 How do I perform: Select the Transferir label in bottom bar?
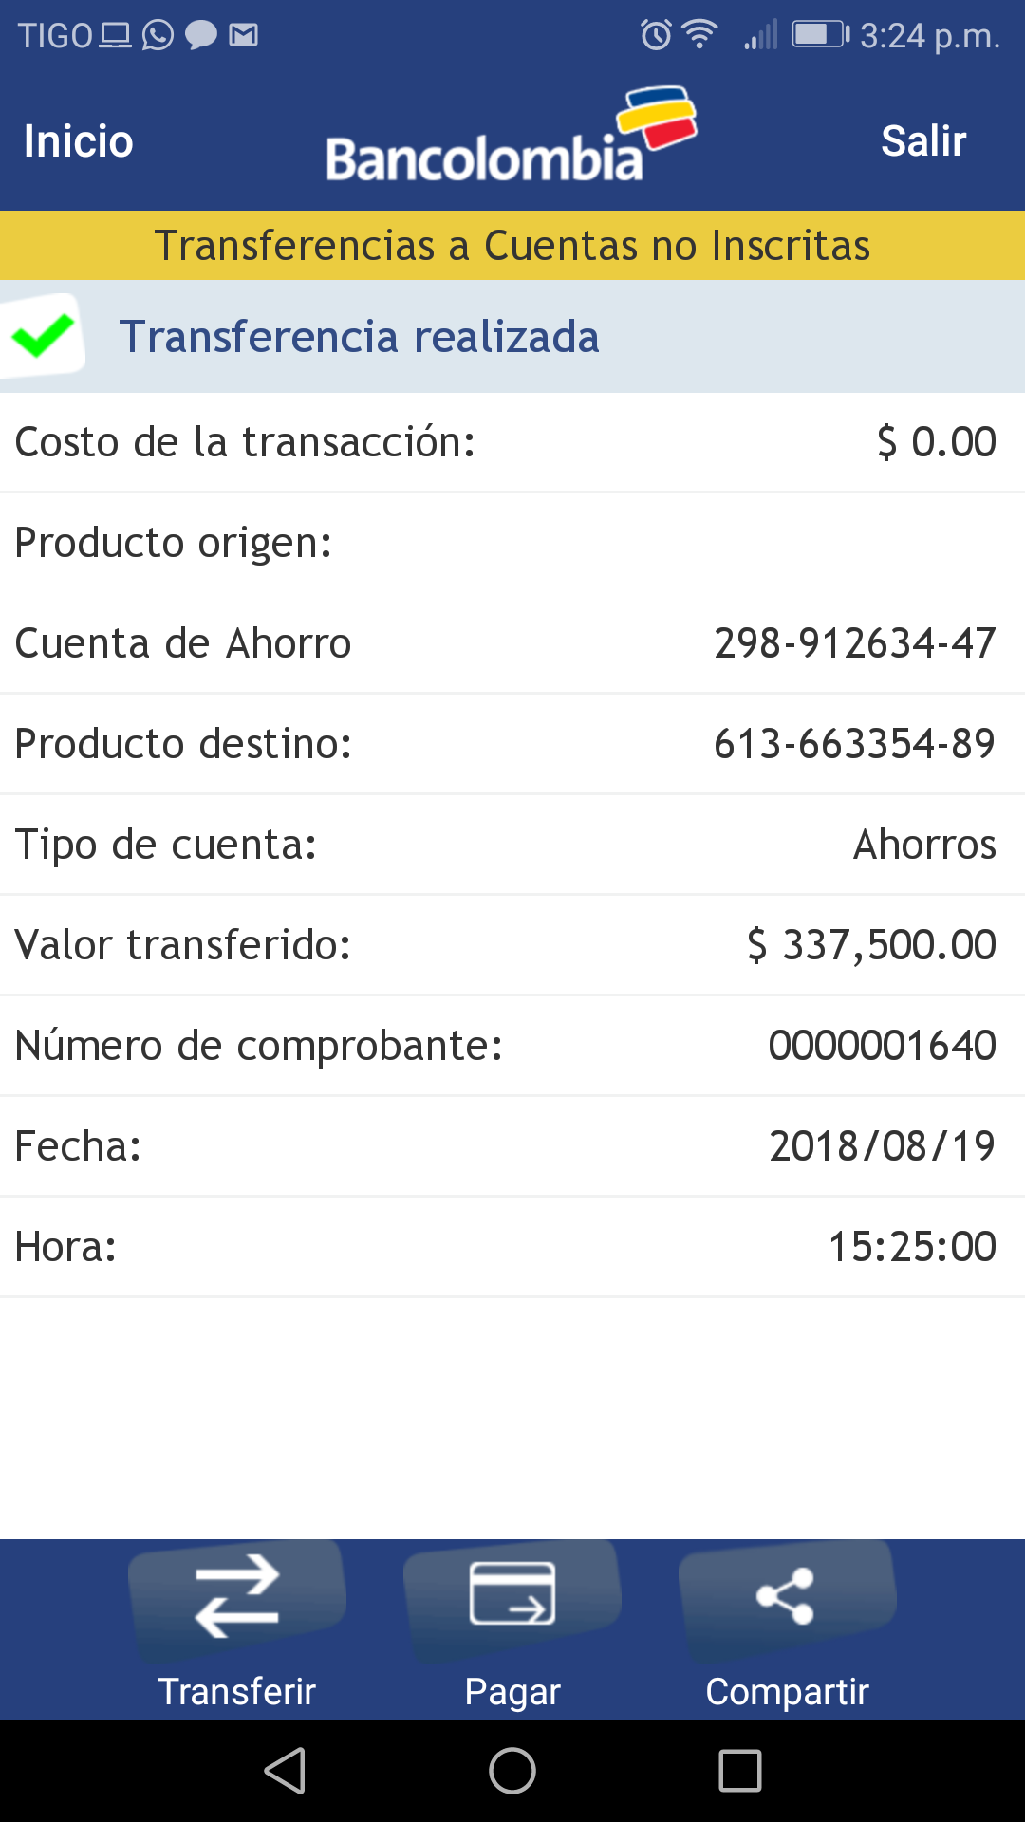(237, 1691)
